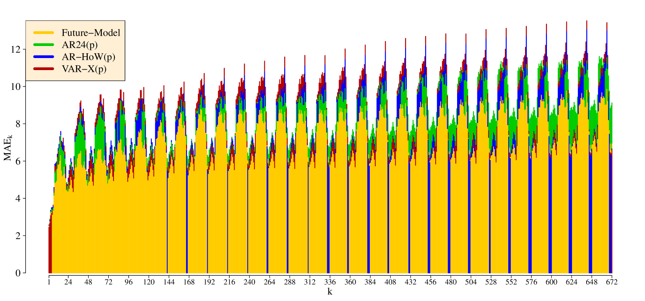645x301 pixels.
Task: Click the red bar at k=1
Action: click(49, 249)
